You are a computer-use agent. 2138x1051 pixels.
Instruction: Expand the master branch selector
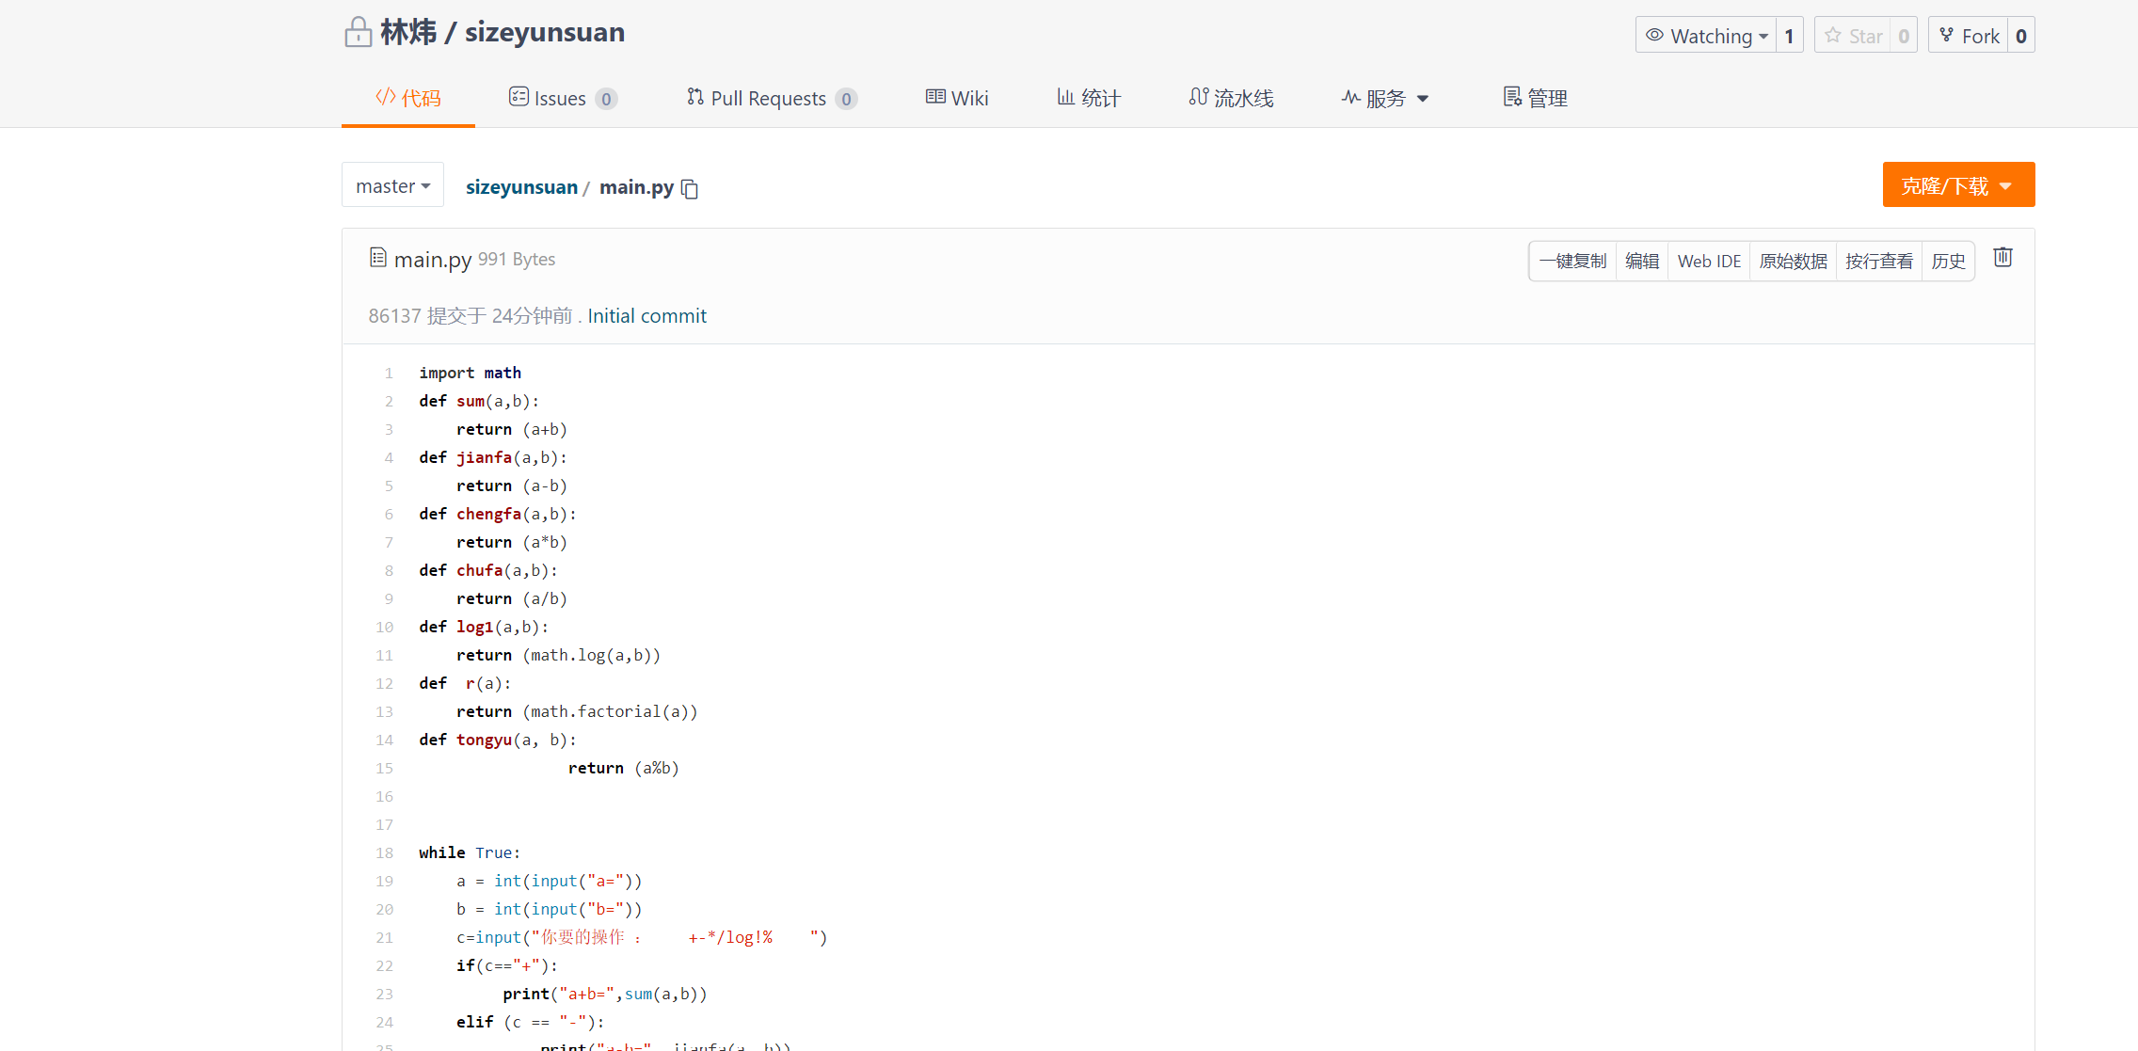click(x=392, y=186)
